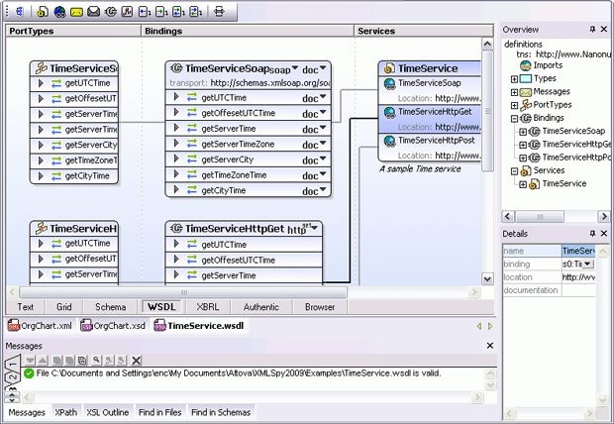Click the globe icon in the toolbar
The height and width of the screenshot is (424, 614).
click(60, 12)
